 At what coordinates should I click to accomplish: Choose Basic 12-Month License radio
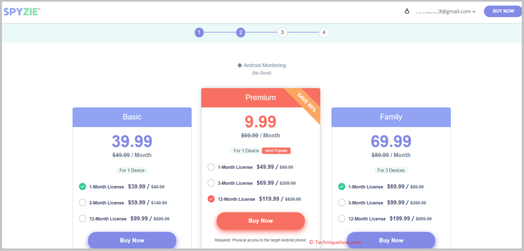pos(82,218)
